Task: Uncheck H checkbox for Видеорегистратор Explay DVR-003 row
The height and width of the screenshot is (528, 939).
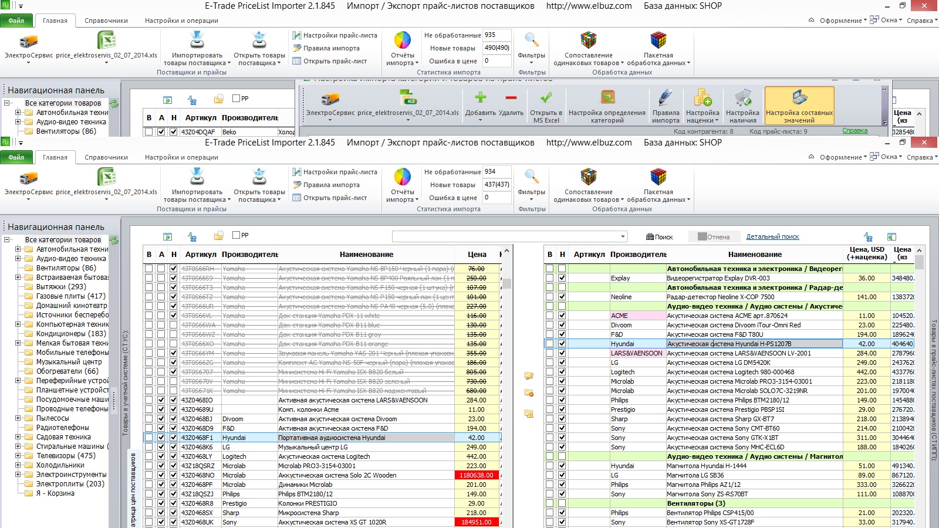Action: coord(562,278)
